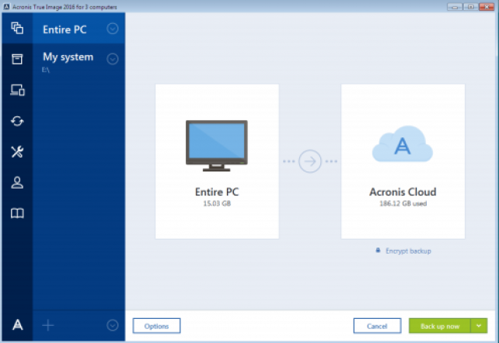Open the Back up now dropdown arrow

(x=479, y=325)
